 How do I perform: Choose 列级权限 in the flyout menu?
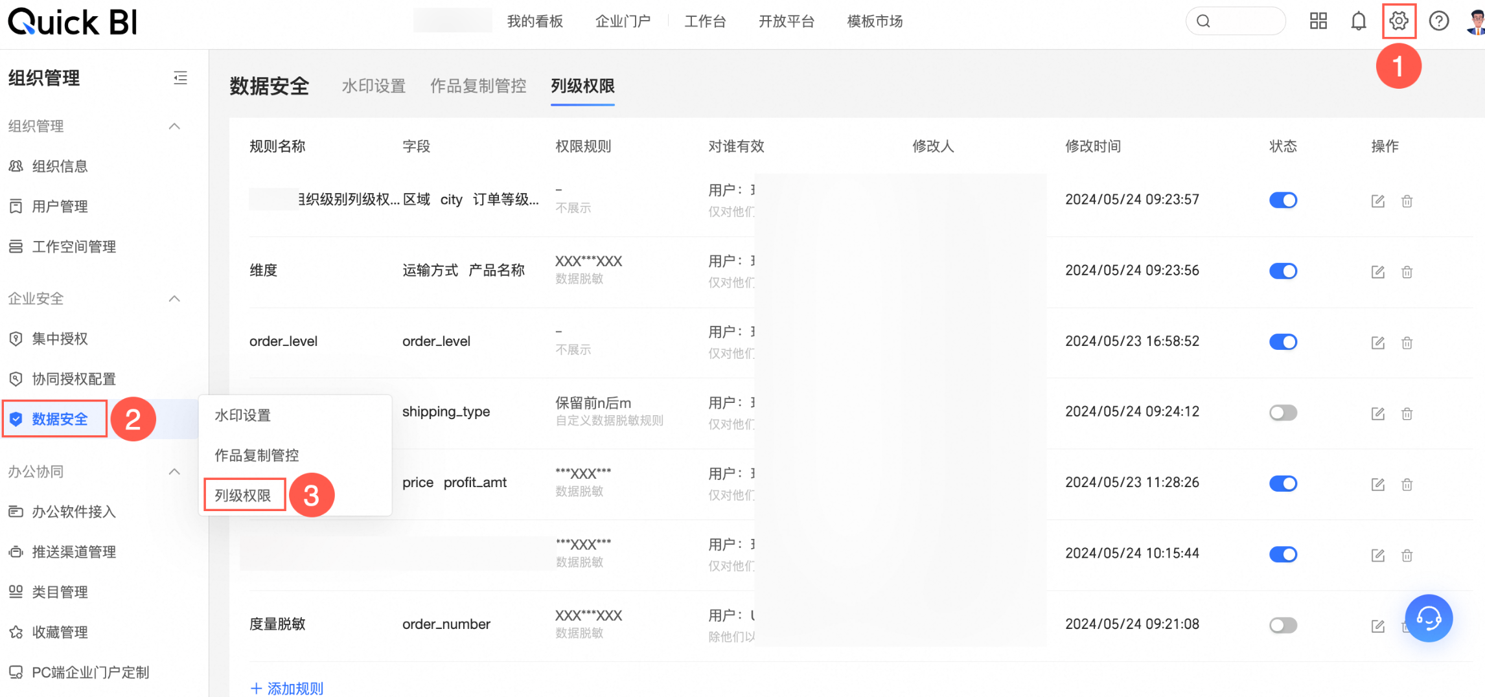tap(243, 496)
